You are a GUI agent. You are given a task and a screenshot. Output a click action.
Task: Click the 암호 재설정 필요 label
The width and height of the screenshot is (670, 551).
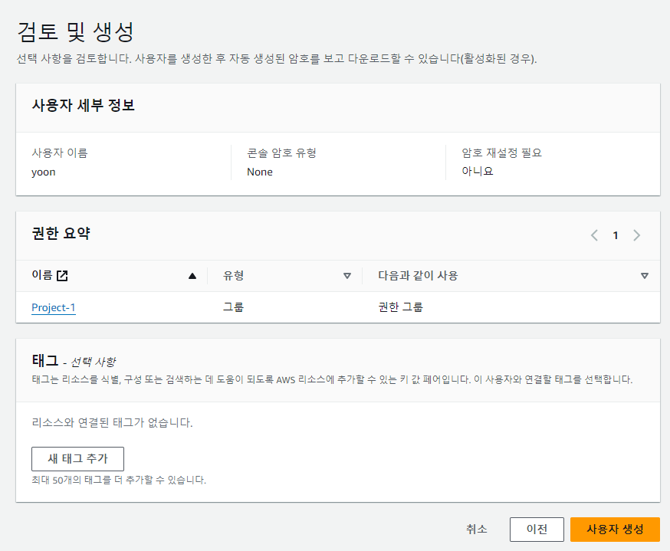tap(501, 153)
